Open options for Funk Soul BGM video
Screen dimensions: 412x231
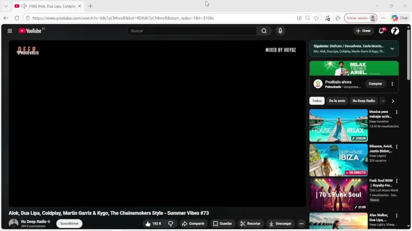point(397,181)
